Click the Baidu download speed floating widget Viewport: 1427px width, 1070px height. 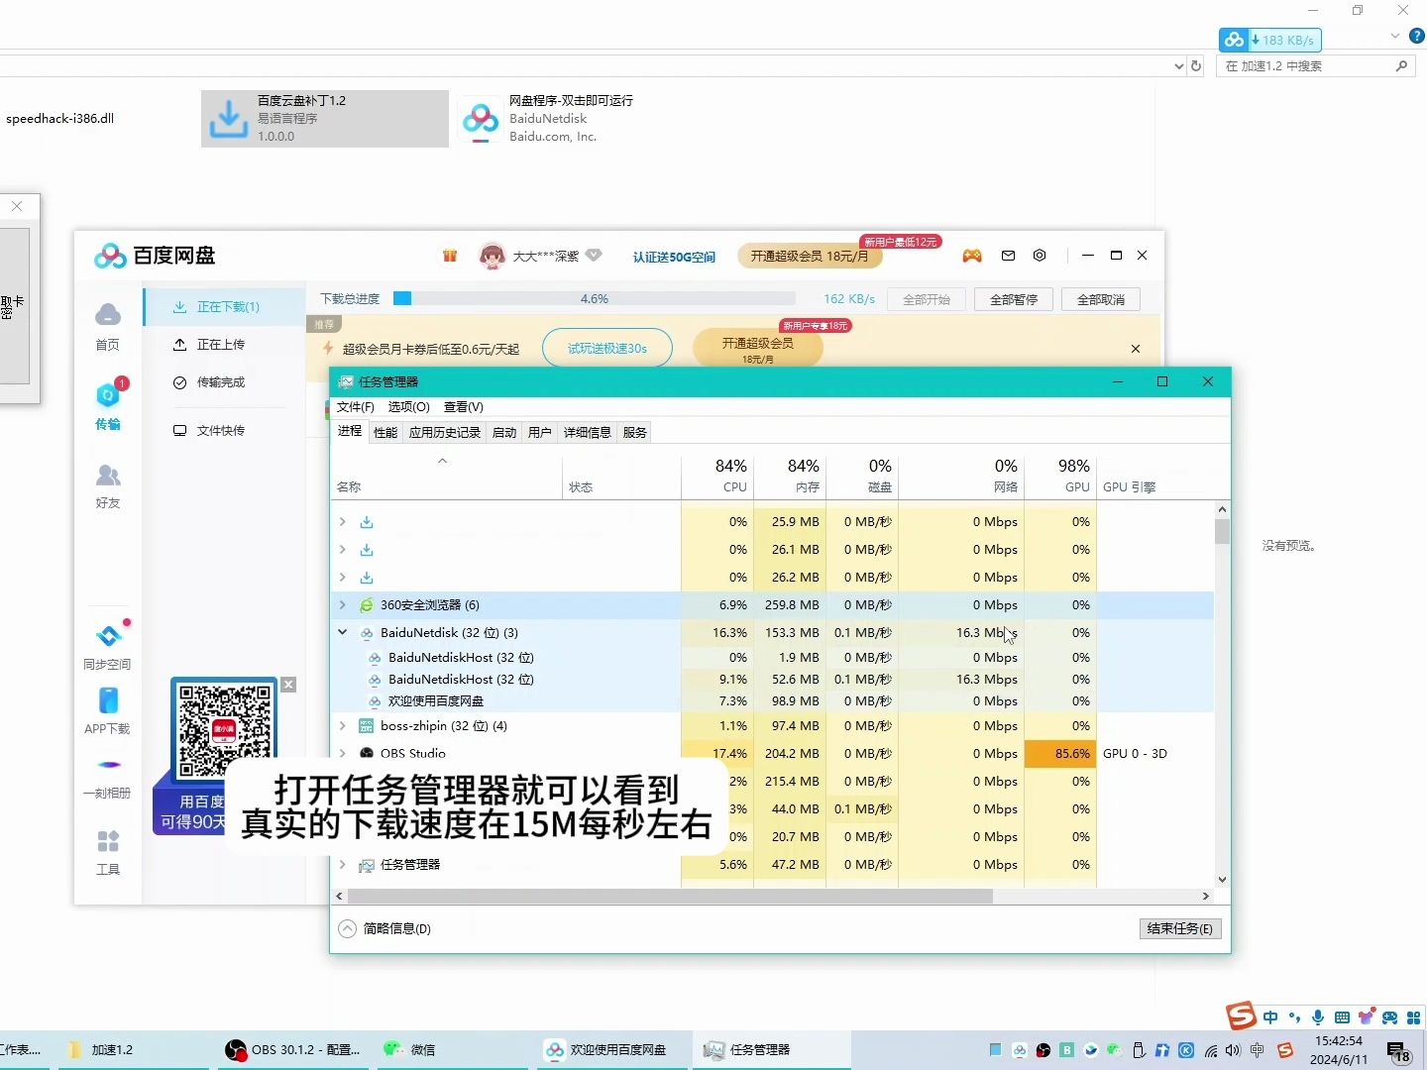tap(1270, 40)
